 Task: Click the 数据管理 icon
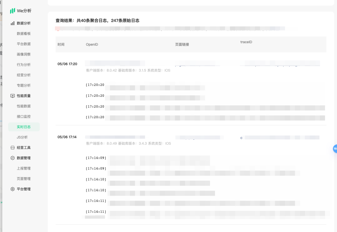tap(13, 158)
